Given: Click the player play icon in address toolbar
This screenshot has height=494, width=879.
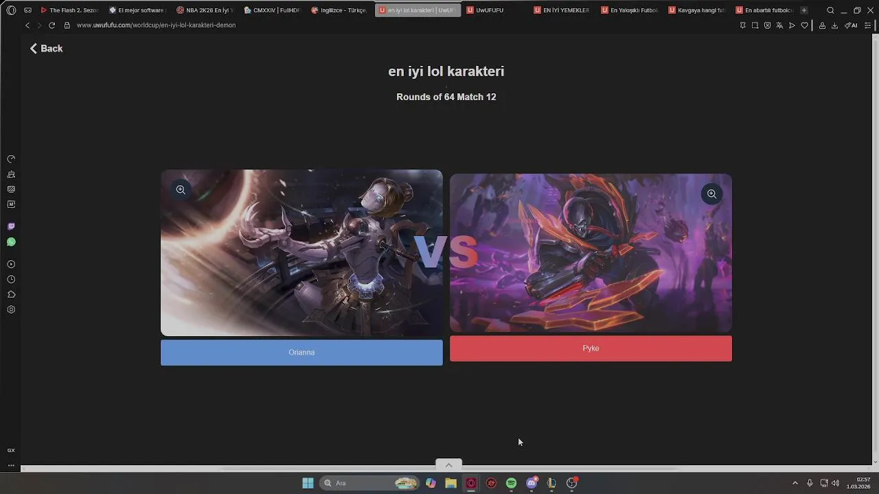Looking at the screenshot, I should pyautogui.click(x=792, y=25).
